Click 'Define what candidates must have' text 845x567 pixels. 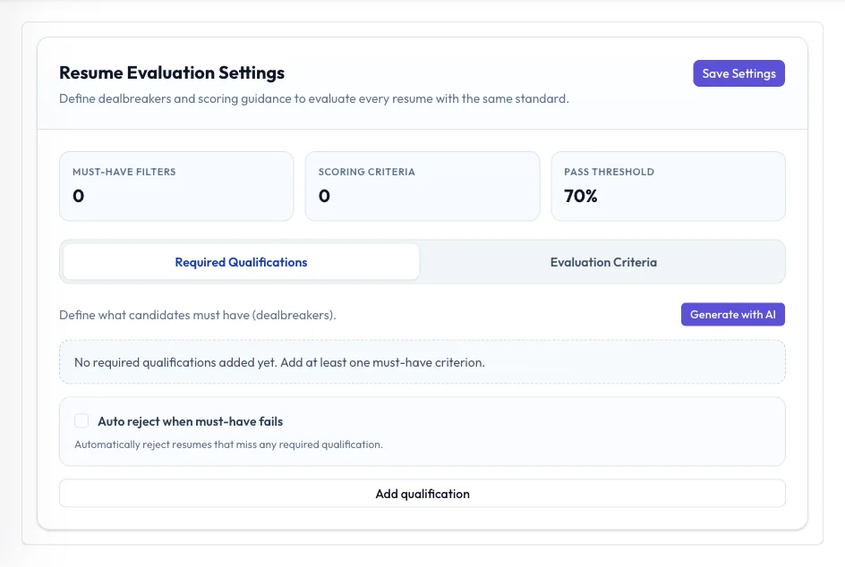coord(197,315)
